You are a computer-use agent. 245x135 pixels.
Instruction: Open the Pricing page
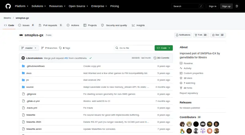pos(115,6)
